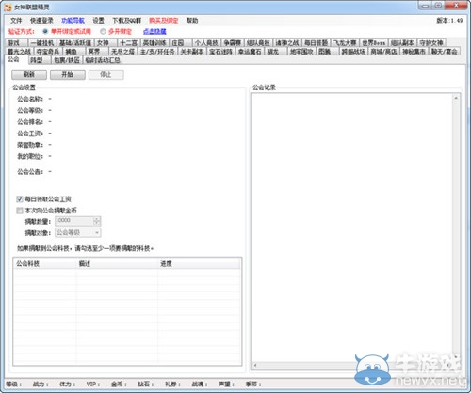Click the 刷新 button
The image size is (471, 393).
pyautogui.click(x=29, y=74)
